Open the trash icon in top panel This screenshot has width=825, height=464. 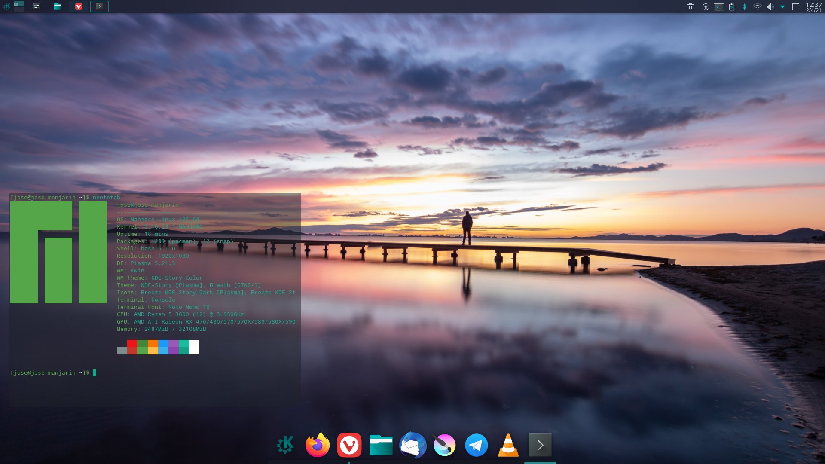click(691, 7)
